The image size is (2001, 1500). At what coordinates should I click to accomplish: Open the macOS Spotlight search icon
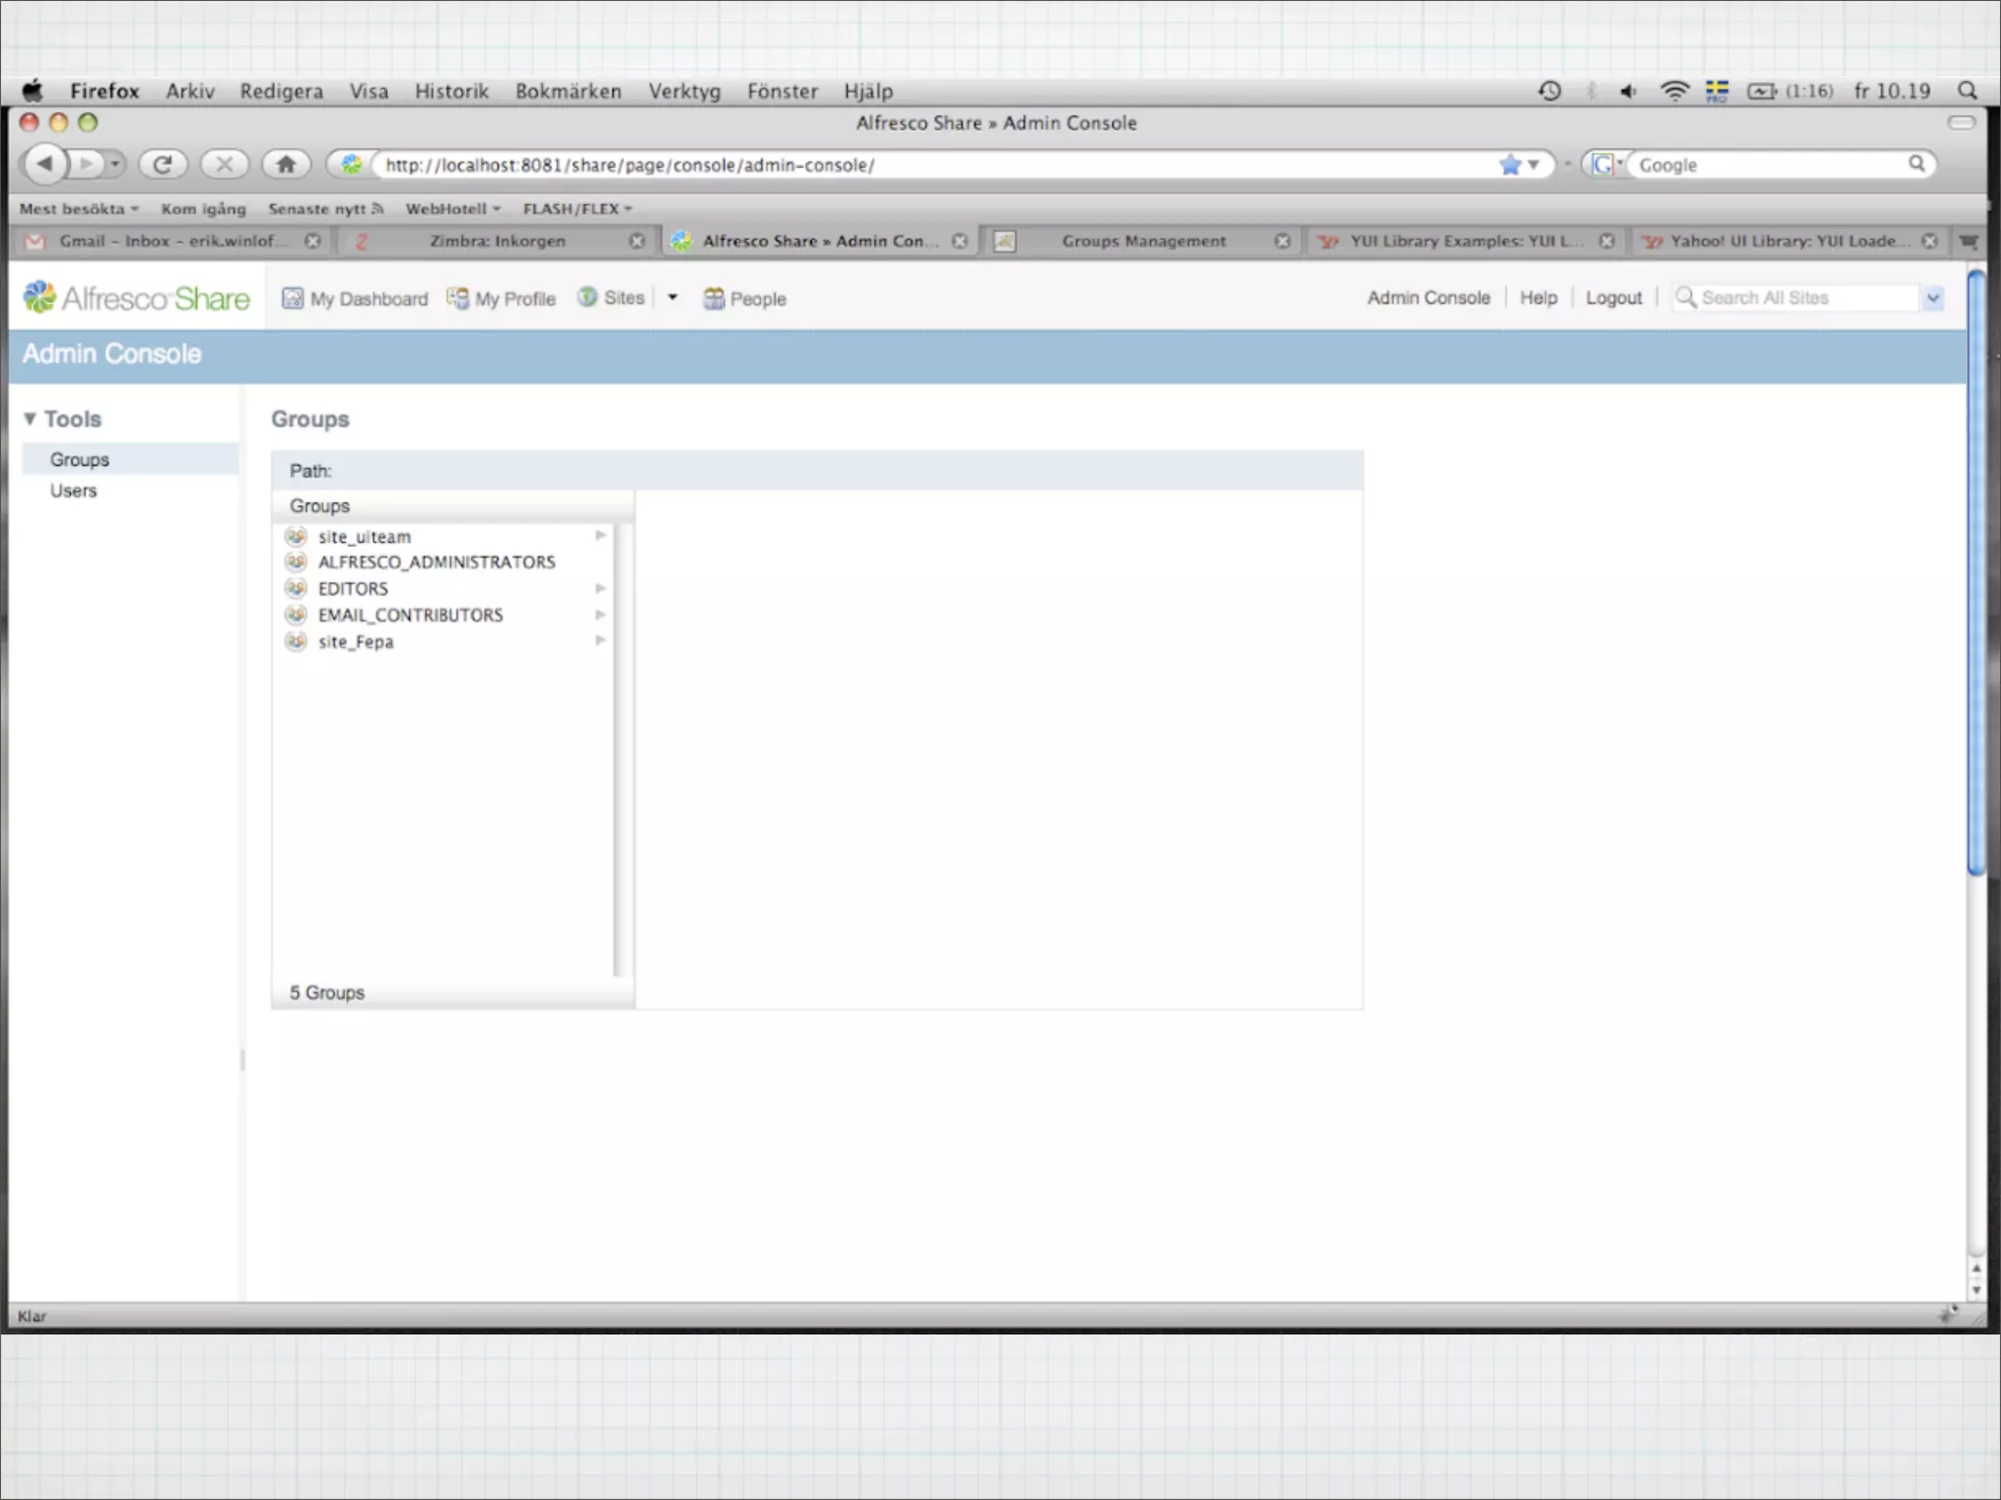[1967, 91]
